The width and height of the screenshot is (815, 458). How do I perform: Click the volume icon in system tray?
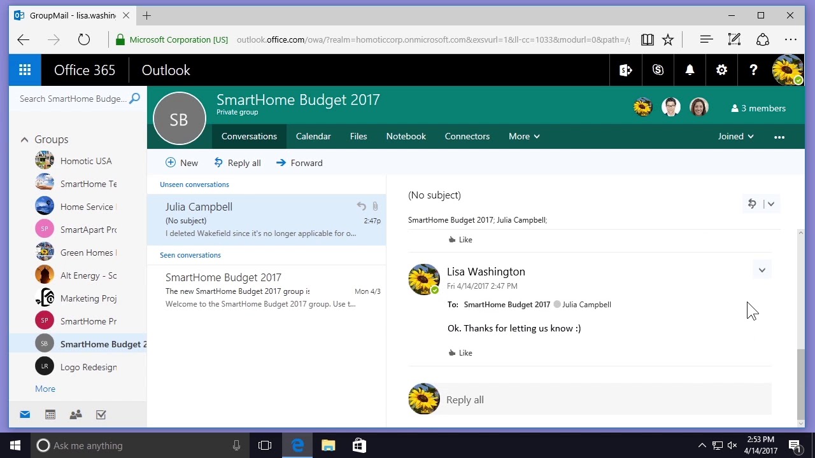tap(732, 445)
